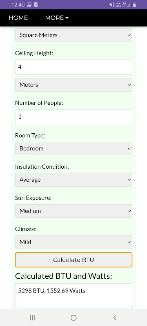This screenshot has height=326, width=147.
Task: Tap the muted sound status icon
Action: click(111, 4)
